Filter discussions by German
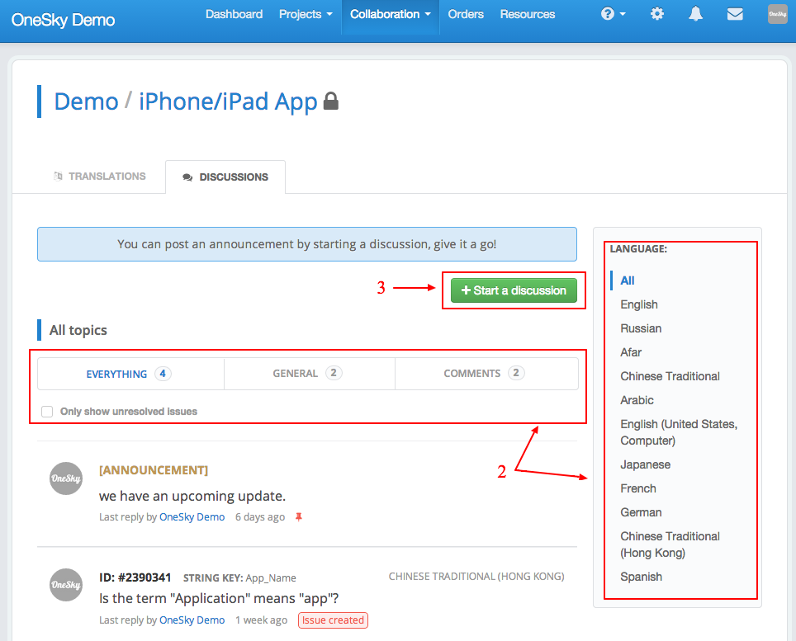796x641 pixels. click(x=641, y=512)
